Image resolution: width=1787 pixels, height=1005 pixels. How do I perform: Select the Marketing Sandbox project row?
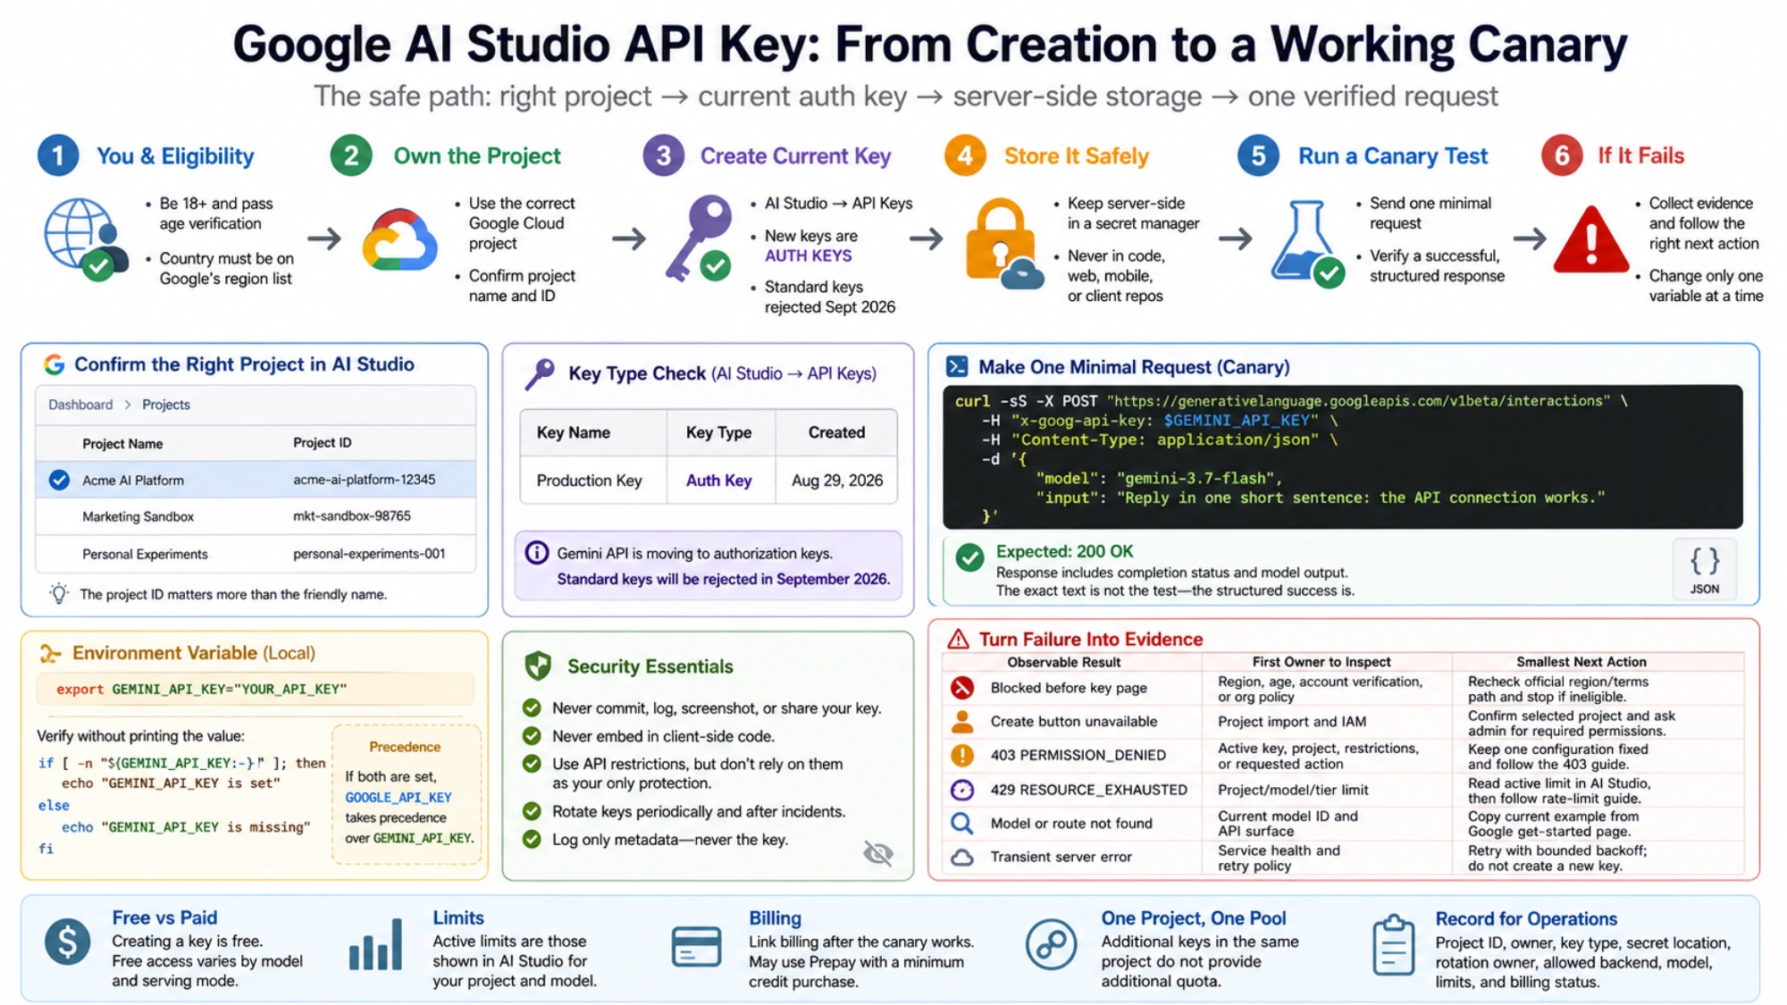(x=256, y=516)
